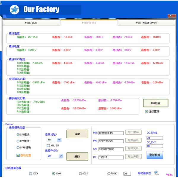Screen dimensions: 178x178
Task: Click the 写码板状态 status icon
Action: coord(156,173)
